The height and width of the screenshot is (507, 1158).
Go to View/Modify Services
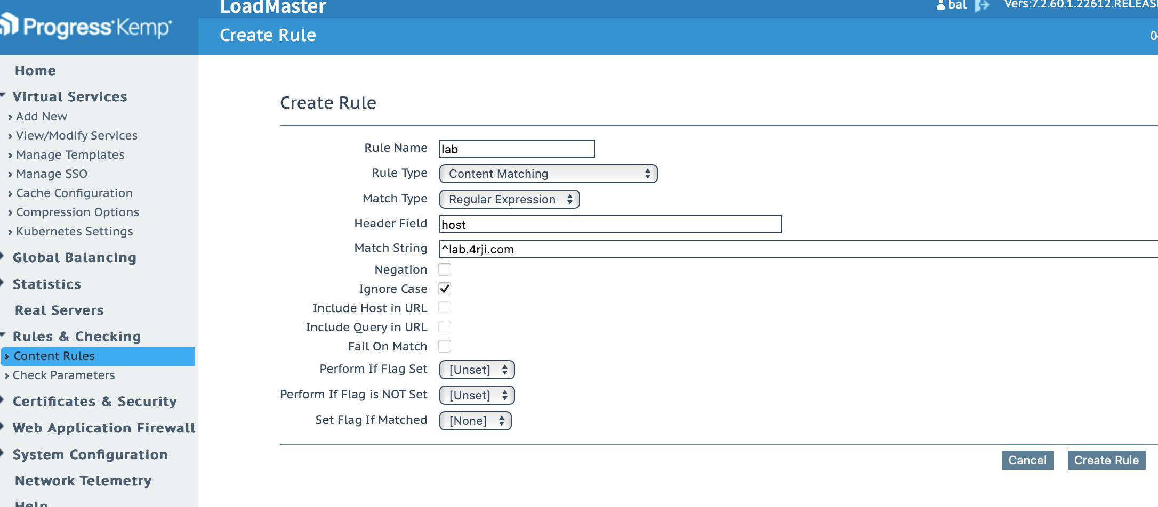tap(76, 135)
